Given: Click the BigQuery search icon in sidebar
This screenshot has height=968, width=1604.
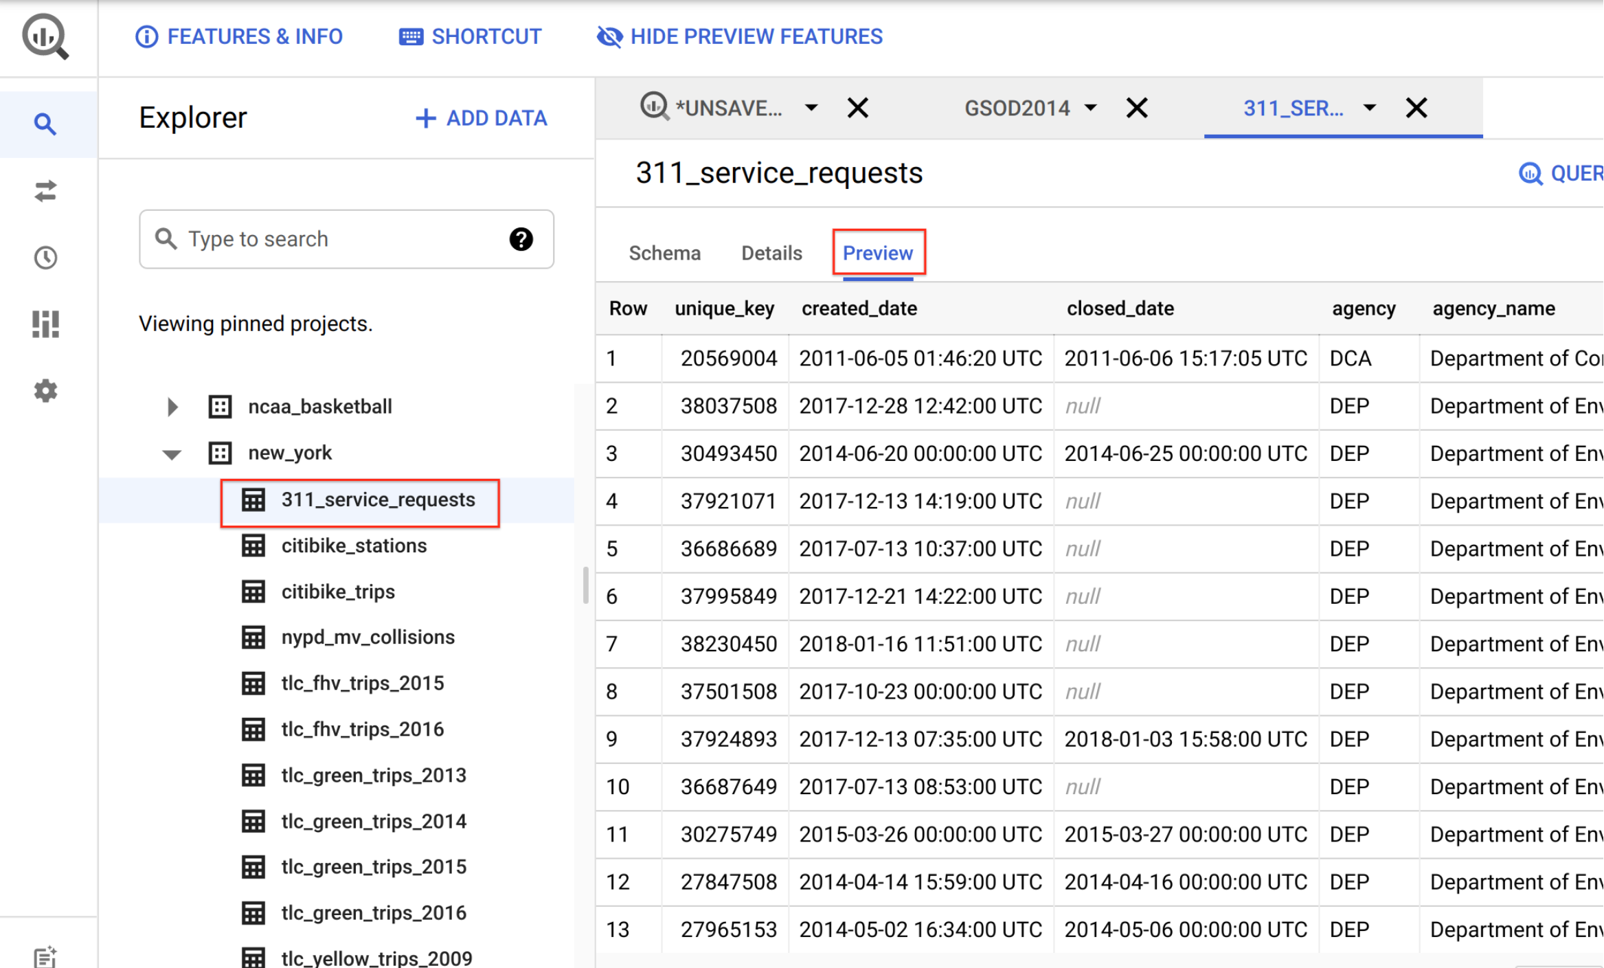Looking at the screenshot, I should pyautogui.click(x=46, y=119).
